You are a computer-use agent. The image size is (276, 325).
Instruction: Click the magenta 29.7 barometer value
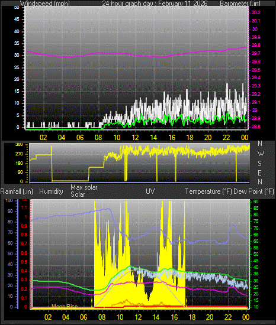[256, 53]
